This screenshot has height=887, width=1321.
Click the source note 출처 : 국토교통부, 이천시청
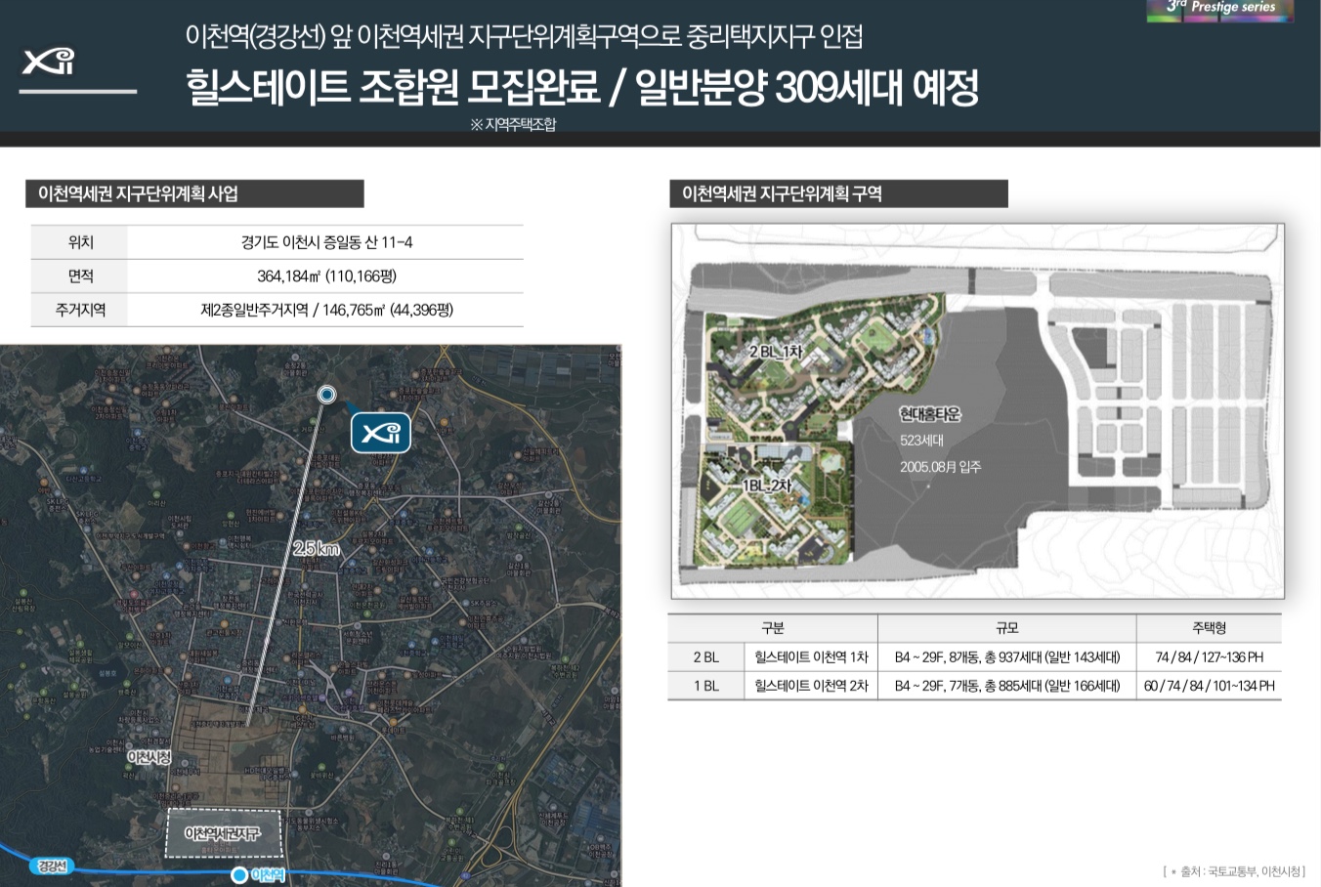point(1234,871)
